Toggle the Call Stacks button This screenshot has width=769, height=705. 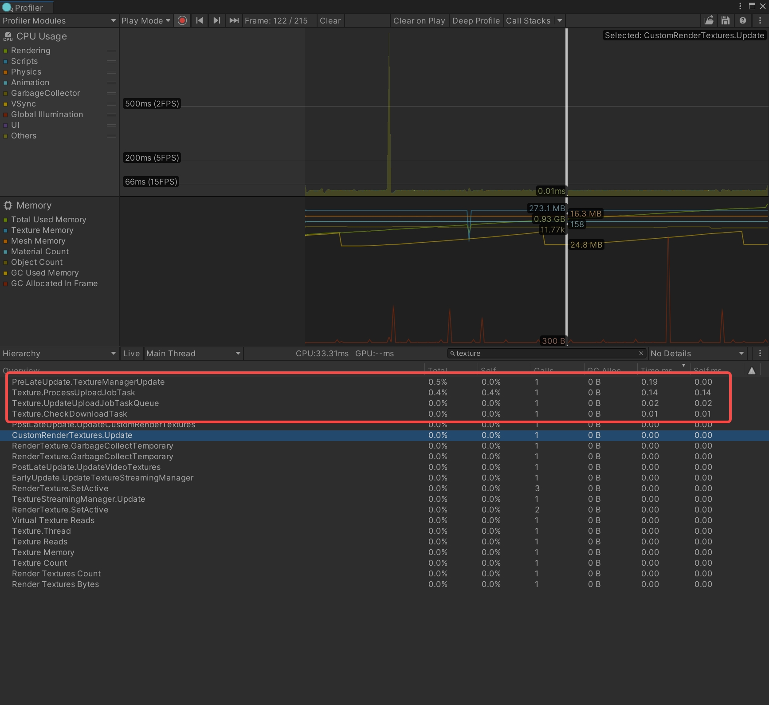coord(528,21)
